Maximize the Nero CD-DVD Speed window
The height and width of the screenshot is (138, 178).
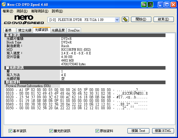point(167,5)
